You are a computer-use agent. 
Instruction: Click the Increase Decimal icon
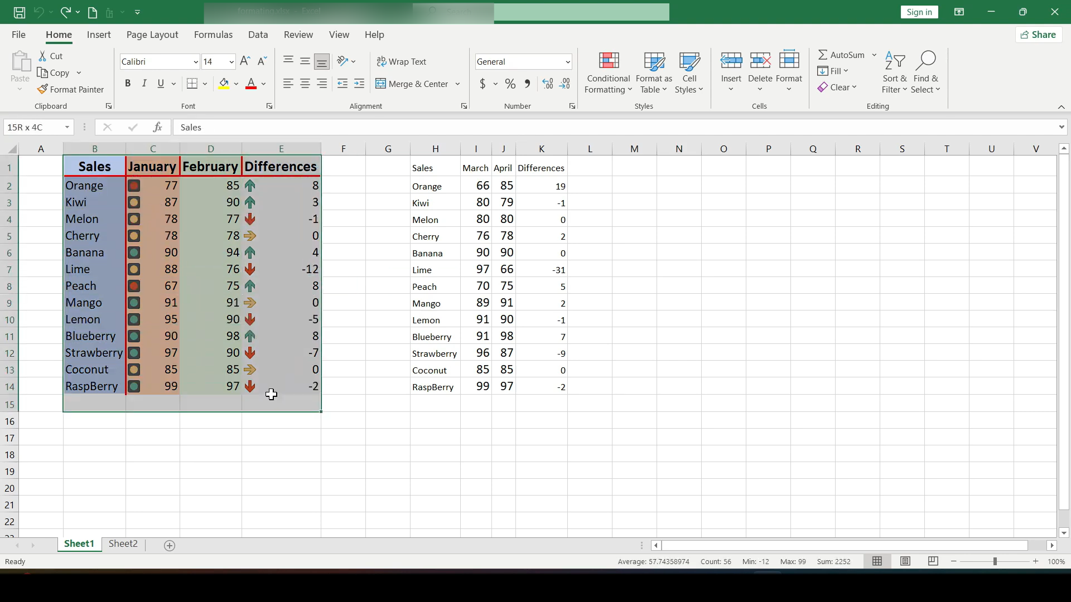click(548, 84)
